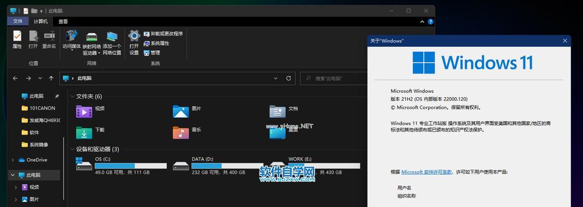Click OS (C:) drive usage bar
583x207 pixels.
coord(131,166)
